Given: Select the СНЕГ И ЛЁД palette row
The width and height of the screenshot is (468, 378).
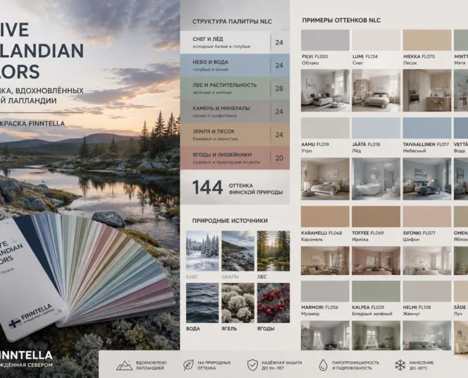Looking at the screenshot, I should point(235,42).
